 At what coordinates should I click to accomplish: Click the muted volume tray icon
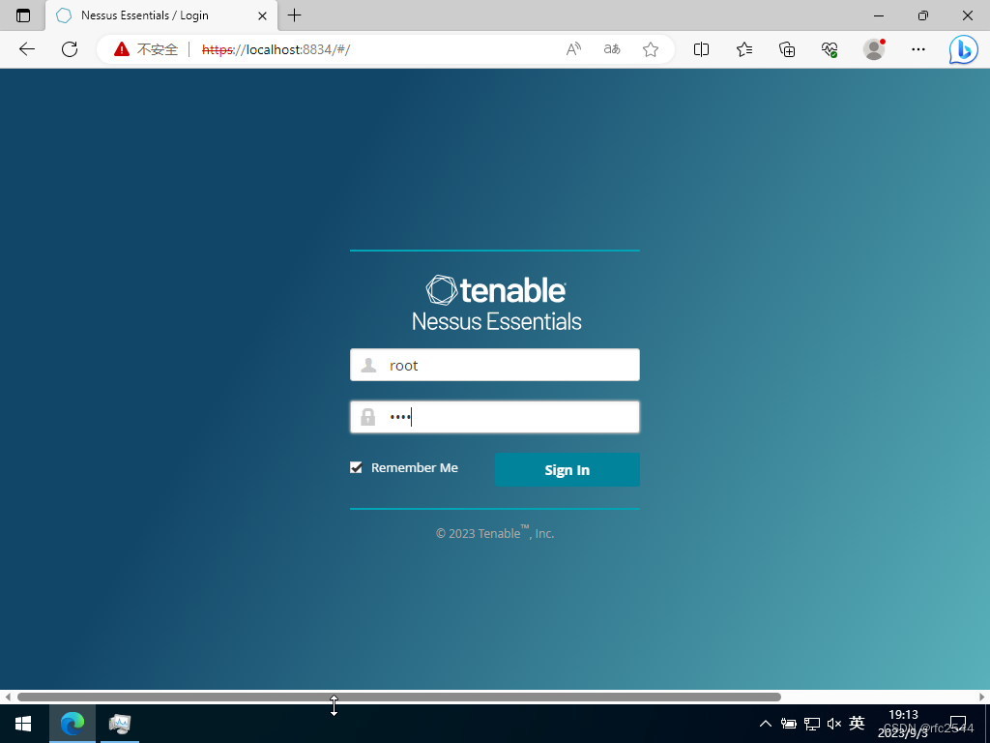tap(834, 724)
